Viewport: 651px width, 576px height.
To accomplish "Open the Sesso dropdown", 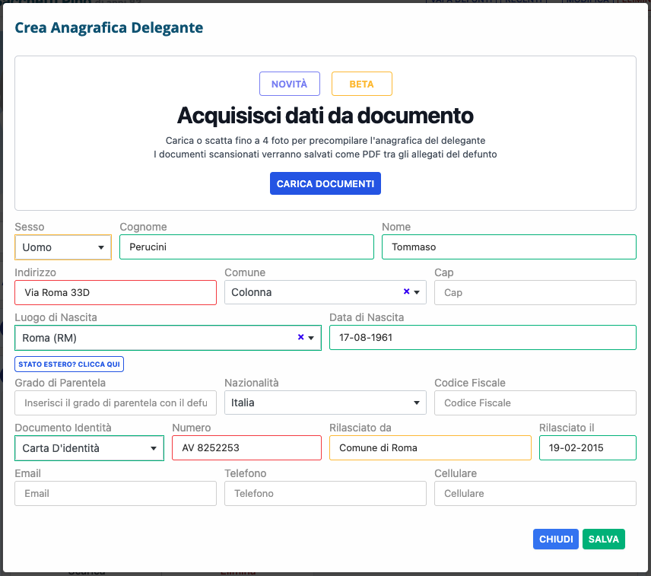I will tap(63, 247).
